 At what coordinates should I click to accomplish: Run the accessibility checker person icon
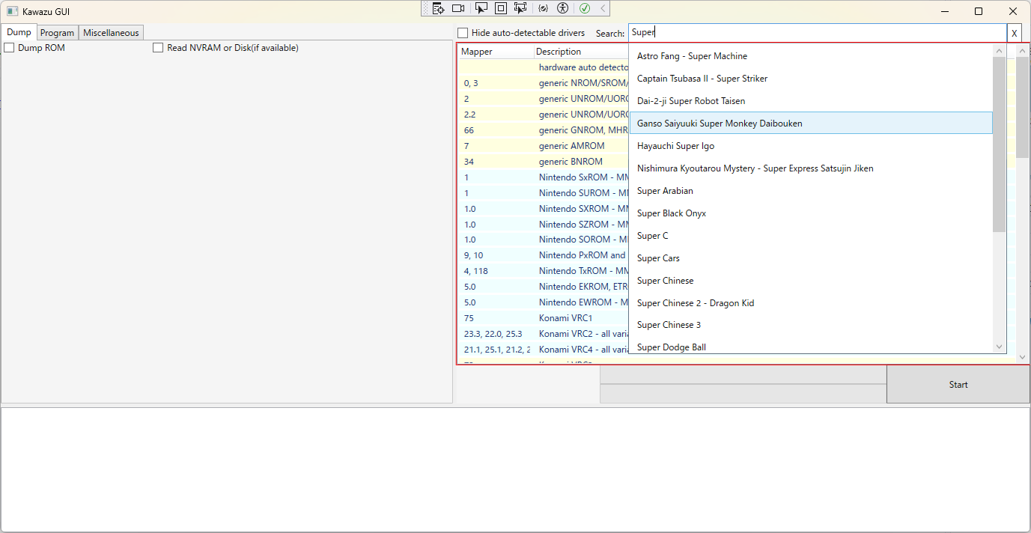coord(563,8)
